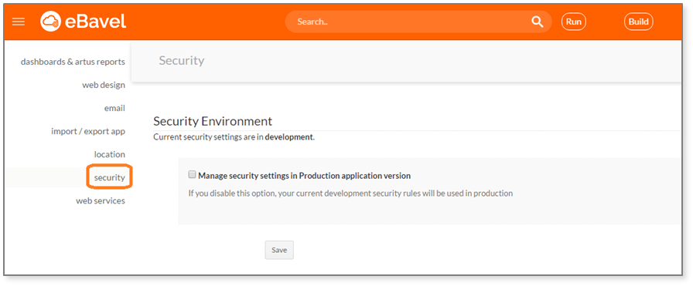Screen dimensions: 693x286
Task: Open the email settings section
Action: click(x=114, y=108)
